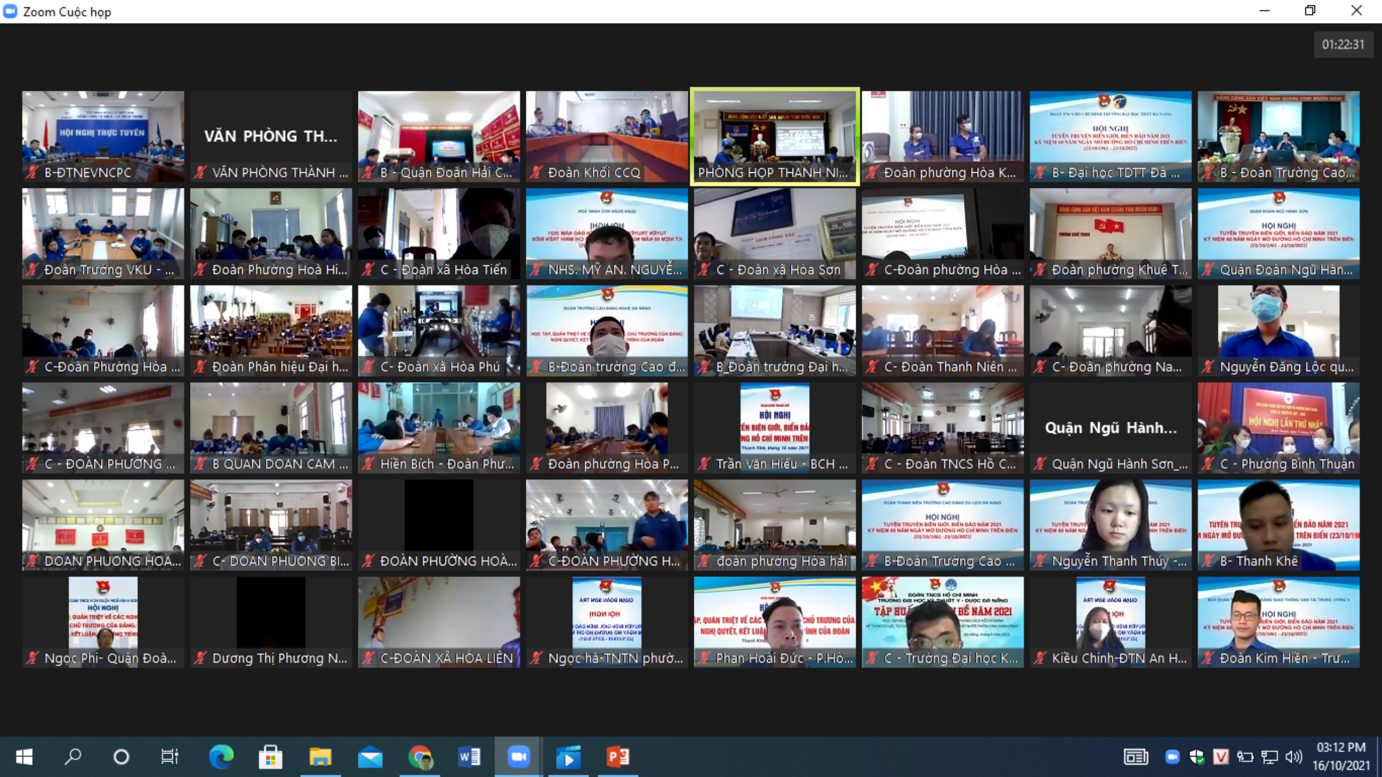Switch to Microsoft Word in the taskbar
This screenshot has width=1382, height=777.
[x=469, y=757]
